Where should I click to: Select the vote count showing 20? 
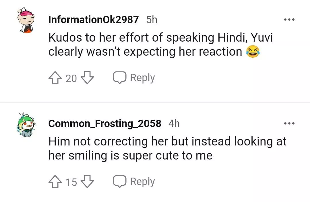tap(71, 78)
